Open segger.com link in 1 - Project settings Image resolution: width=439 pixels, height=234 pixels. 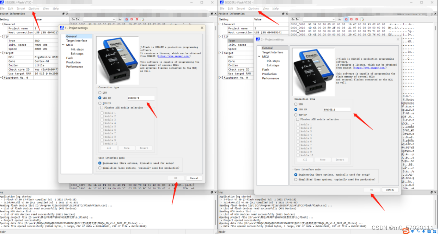pyautogui.click(x=174, y=56)
